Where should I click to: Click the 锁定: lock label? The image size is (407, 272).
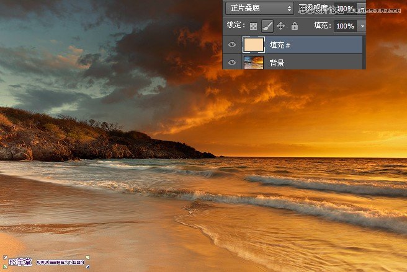tap(235, 26)
